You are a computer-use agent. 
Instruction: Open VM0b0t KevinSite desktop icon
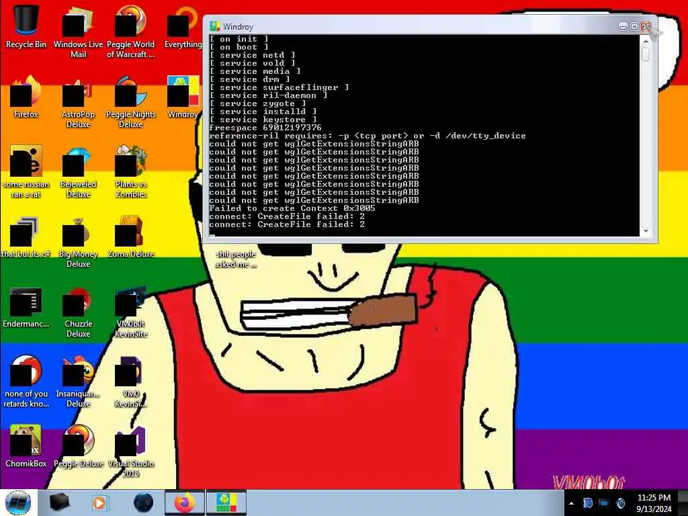tap(131, 312)
